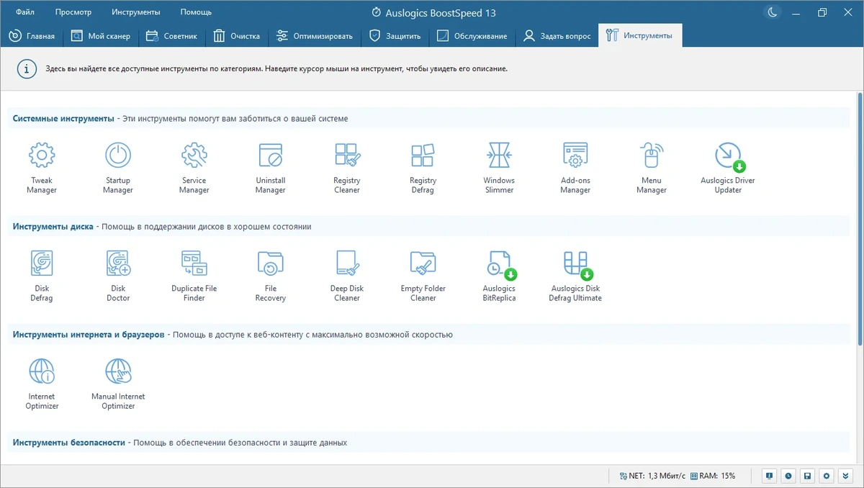This screenshot has width=864, height=488.
Task: Launch File Recovery tool
Action: coord(271,276)
